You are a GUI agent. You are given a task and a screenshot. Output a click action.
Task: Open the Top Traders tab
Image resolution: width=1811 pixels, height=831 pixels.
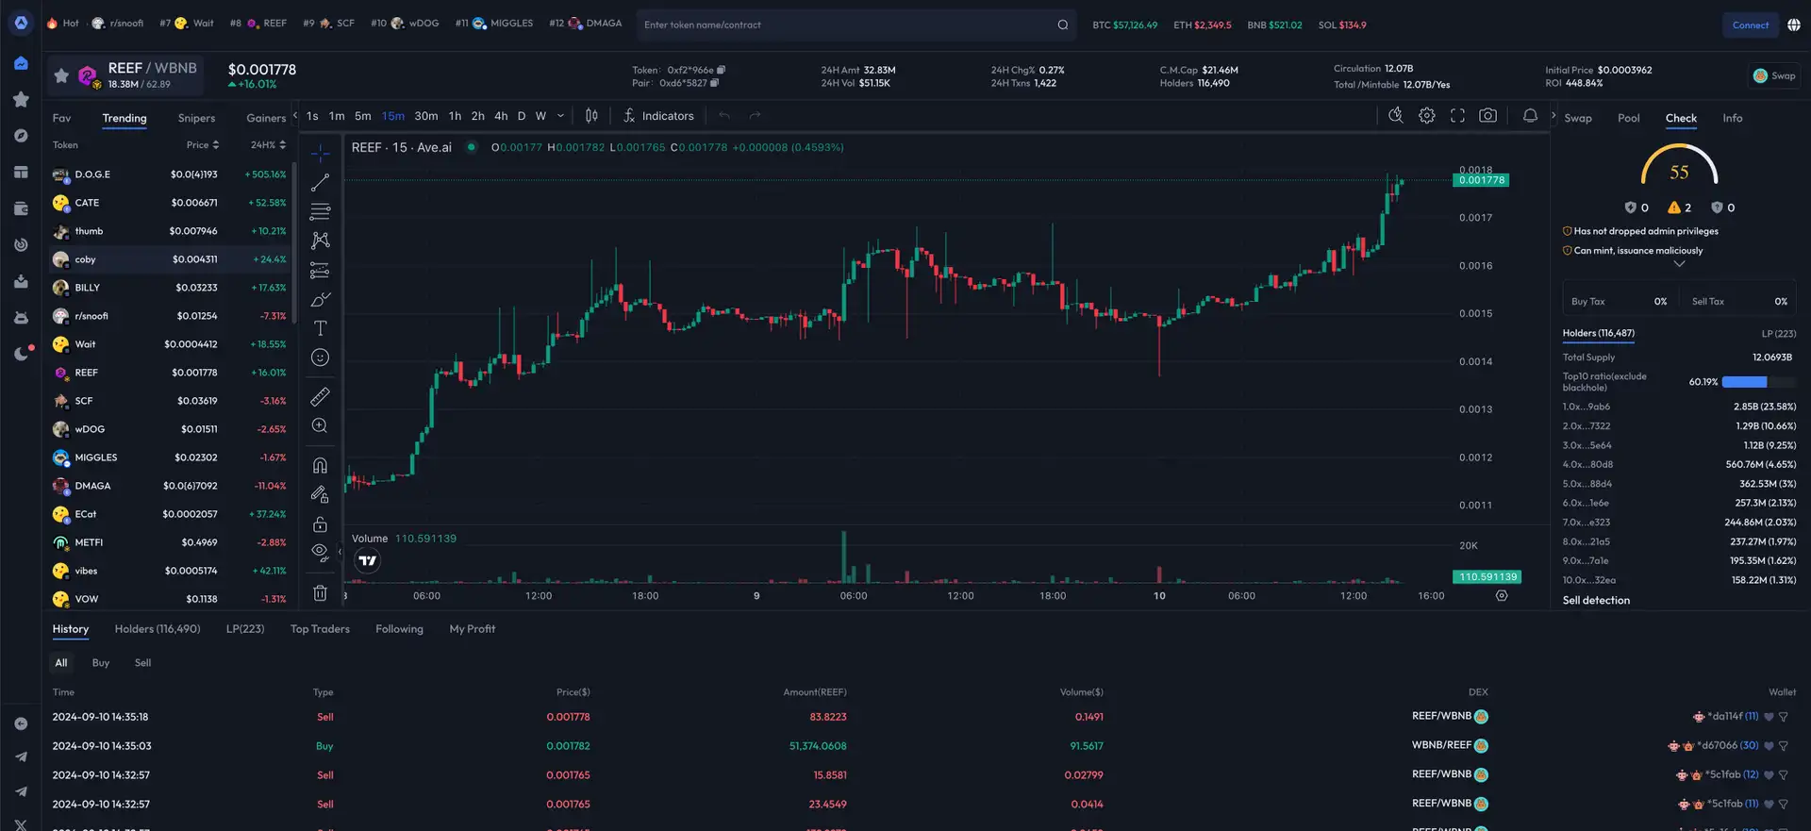(x=320, y=629)
